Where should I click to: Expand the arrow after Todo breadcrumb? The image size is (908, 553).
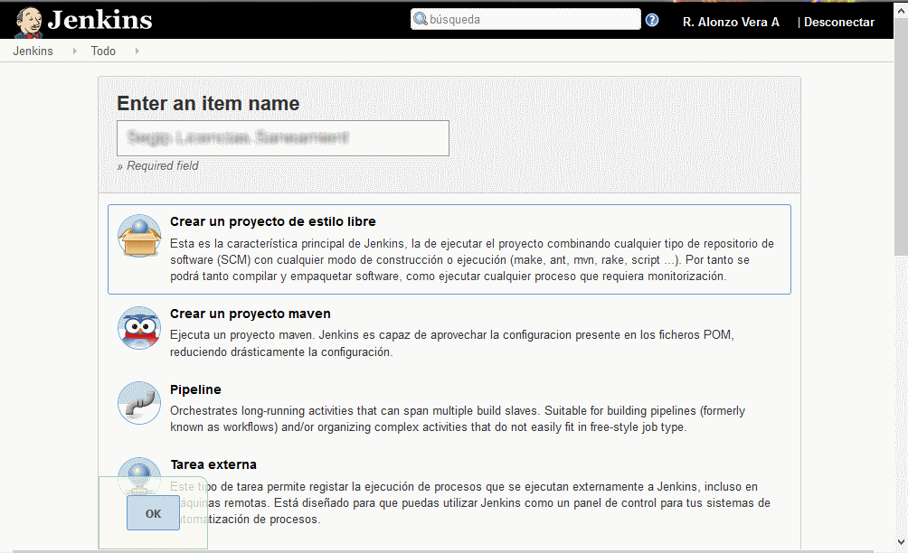tap(137, 51)
